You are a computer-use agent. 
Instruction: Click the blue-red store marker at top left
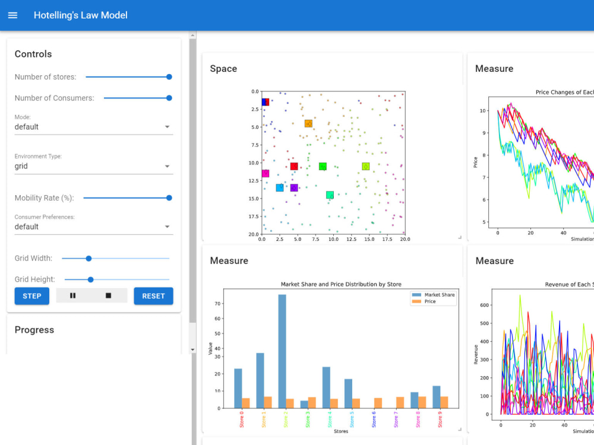tap(265, 102)
